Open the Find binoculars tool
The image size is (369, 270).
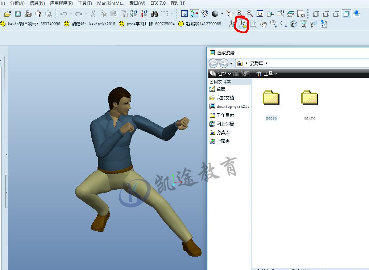click(154, 13)
